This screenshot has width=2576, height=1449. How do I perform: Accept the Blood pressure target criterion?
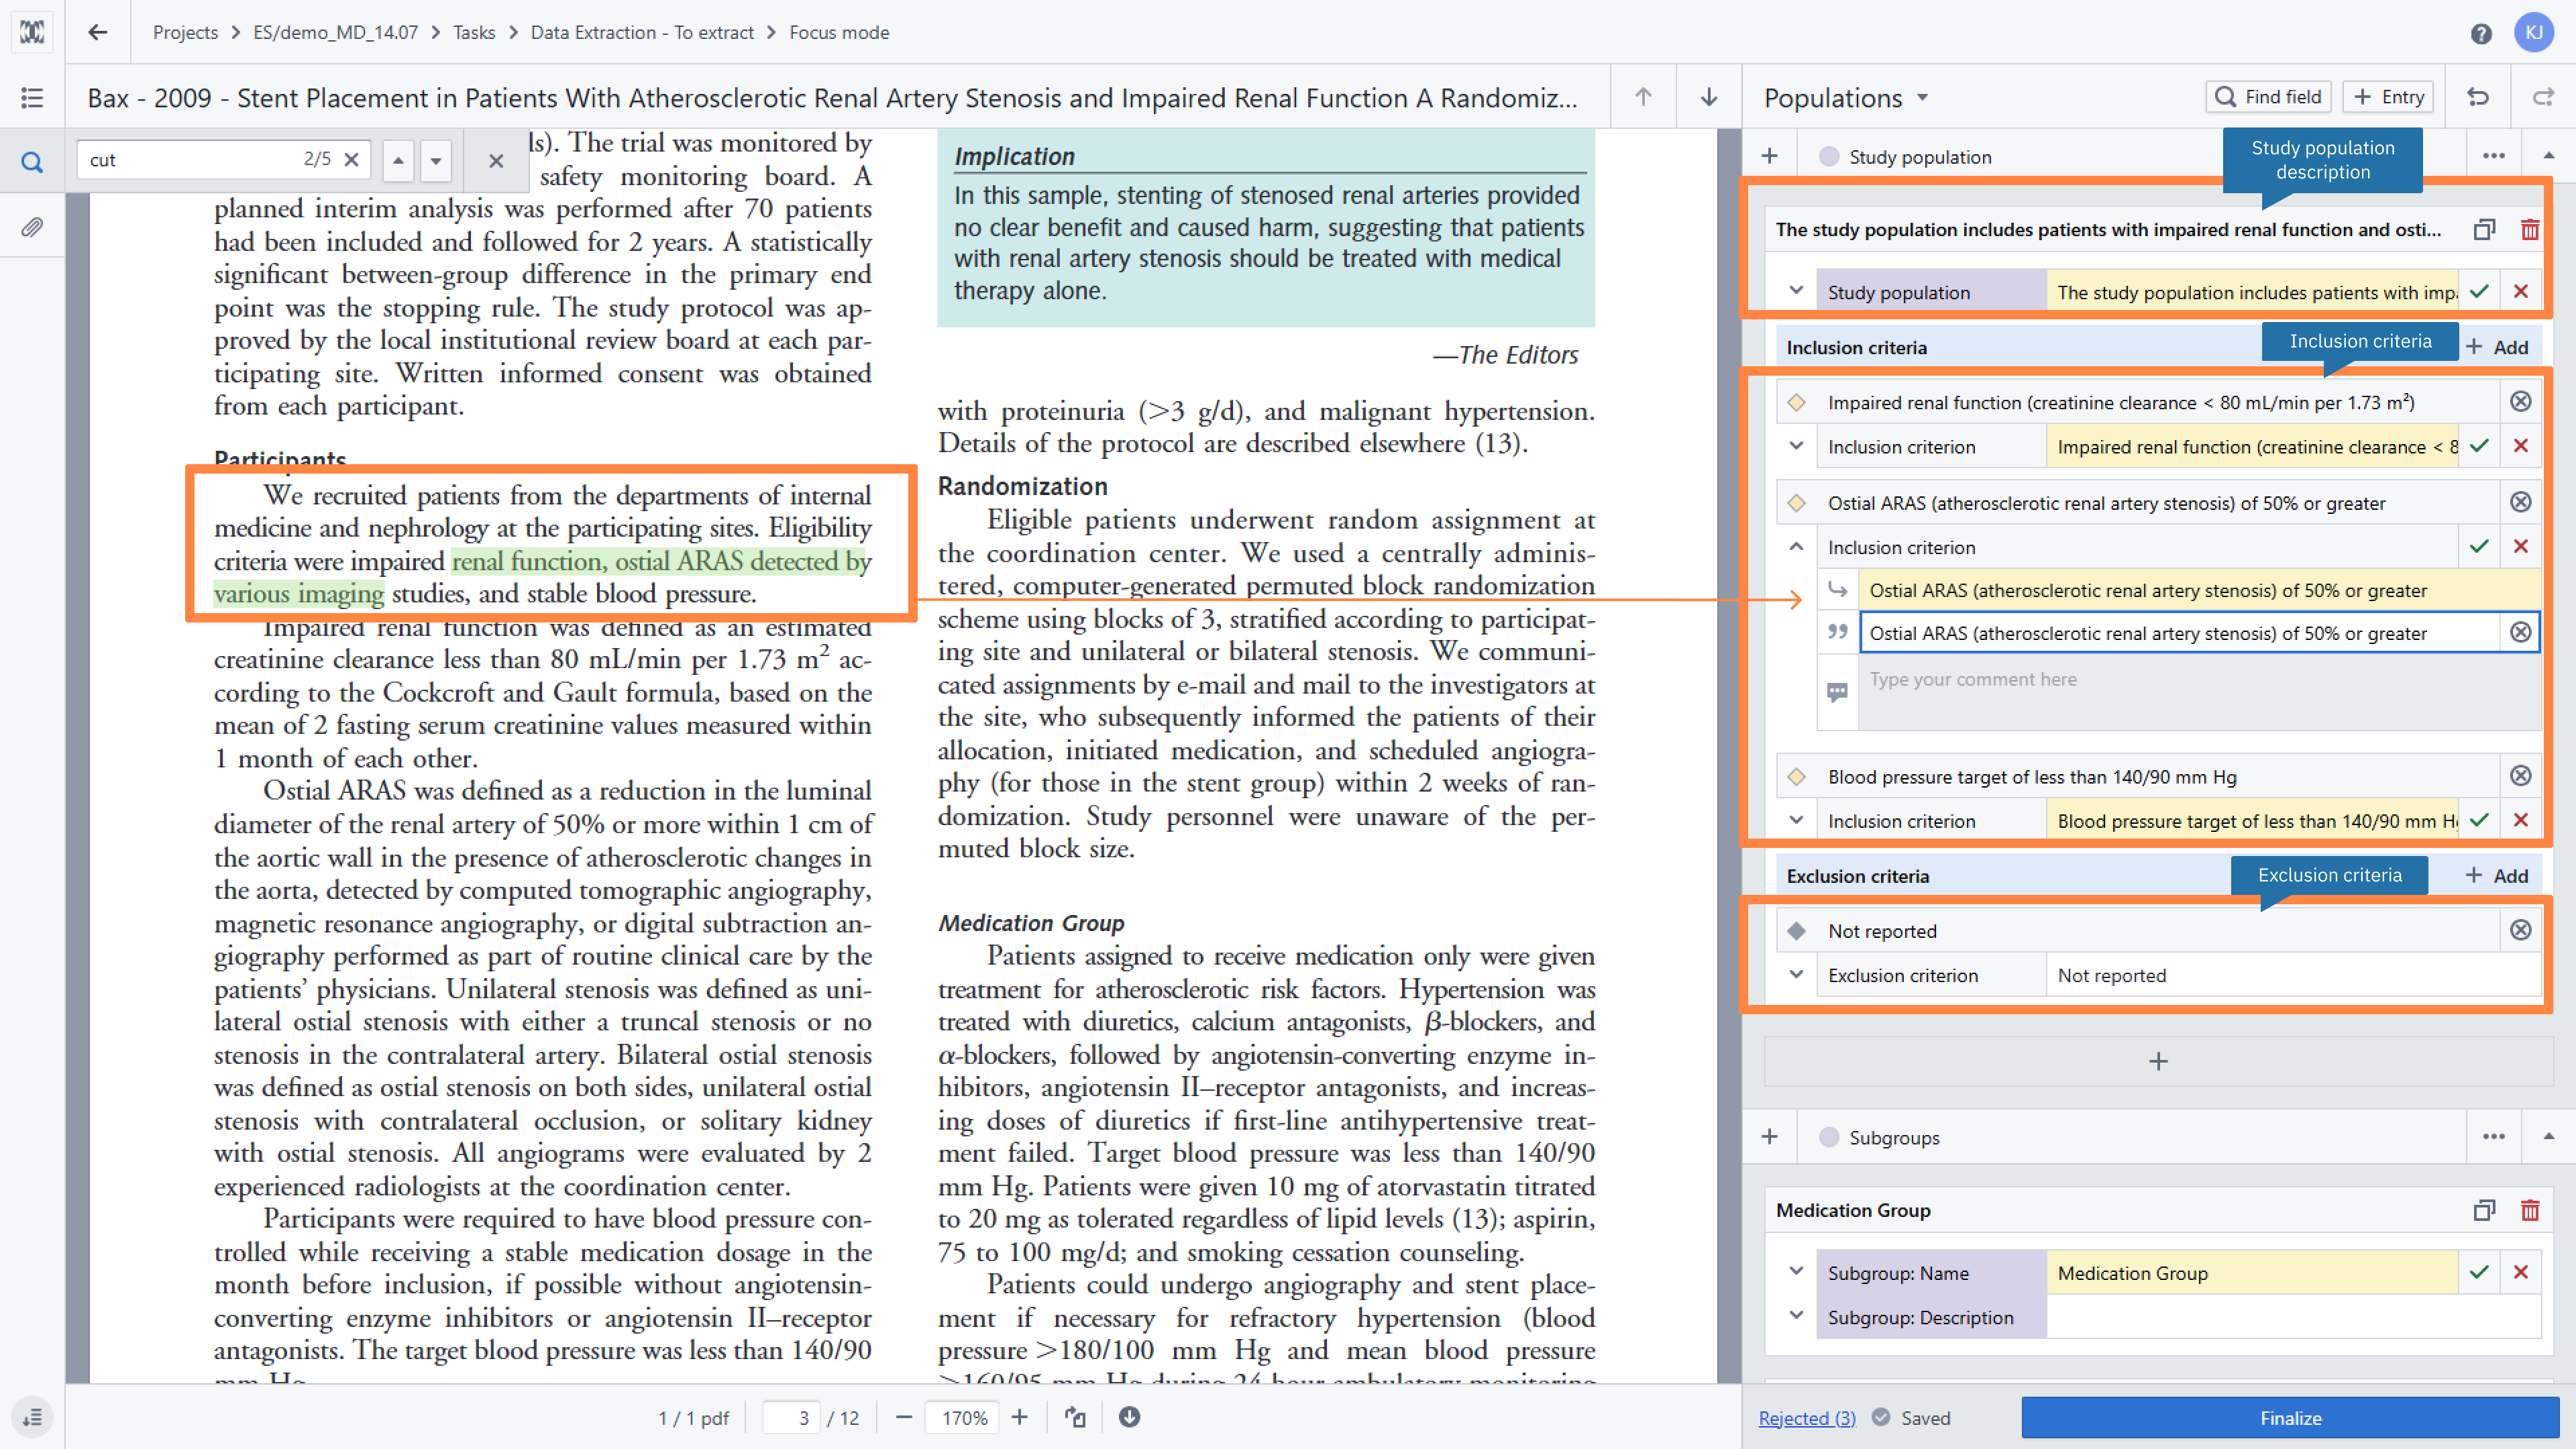[2479, 820]
